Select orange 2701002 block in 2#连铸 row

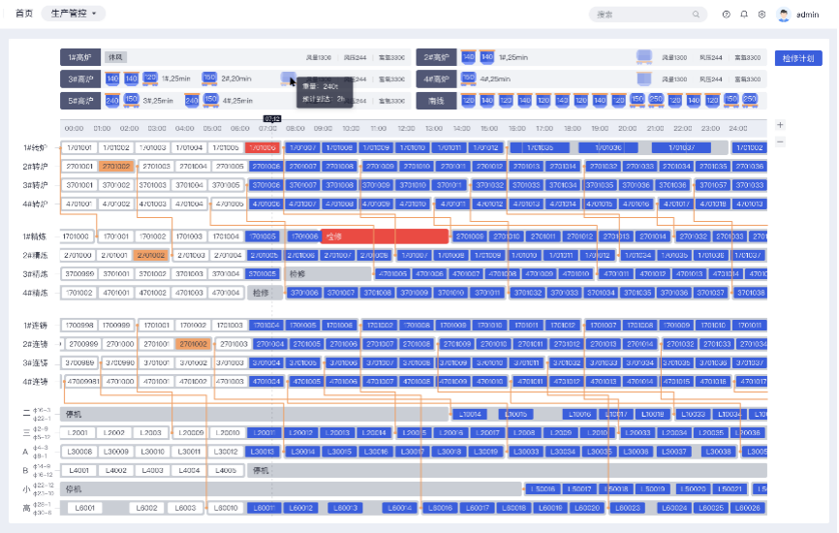coord(193,344)
